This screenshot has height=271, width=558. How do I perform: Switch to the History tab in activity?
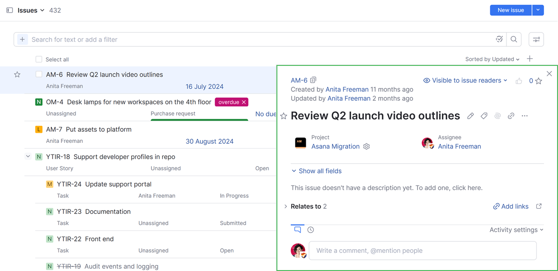point(310,229)
